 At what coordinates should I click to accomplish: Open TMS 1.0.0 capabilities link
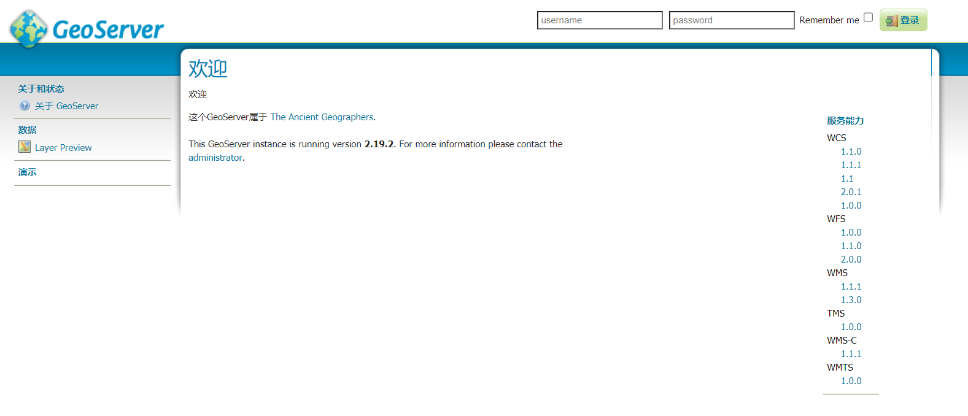click(x=851, y=327)
